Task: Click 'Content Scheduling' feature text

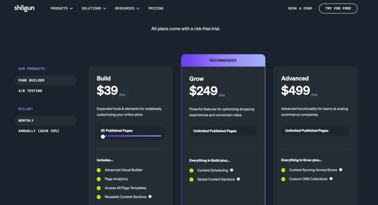Action: click(x=213, y=170)
